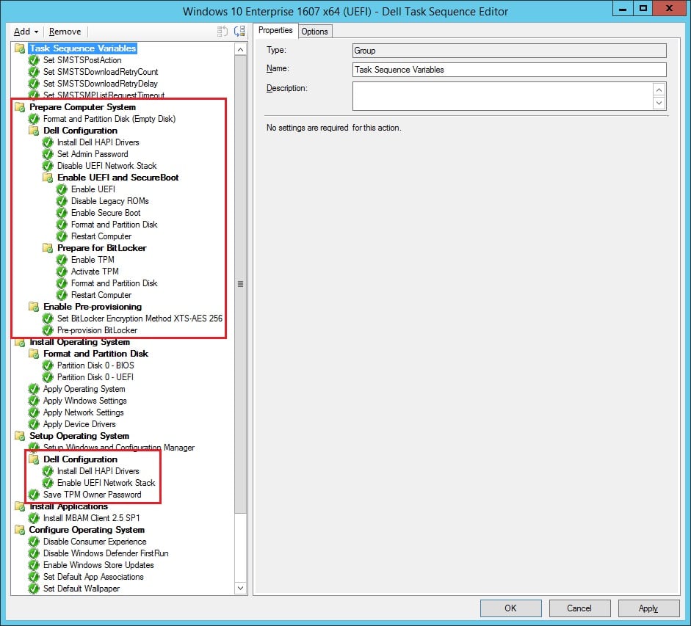The width and height of the screenshot is (691, 626).
Task: Click the Enable Pre-provisioning folder icon
Action: click(34, 307)
